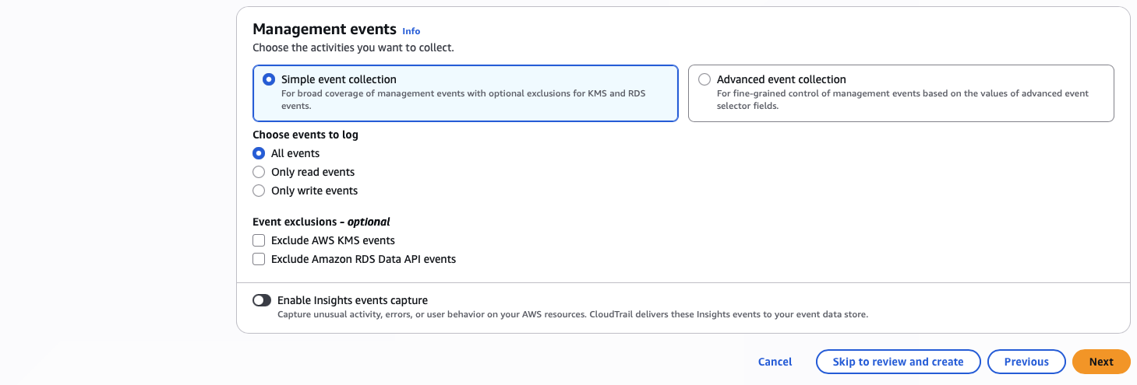Select the Only read events radio button
This screenshot has height=385, width=1137.
[x=259, y=172]
